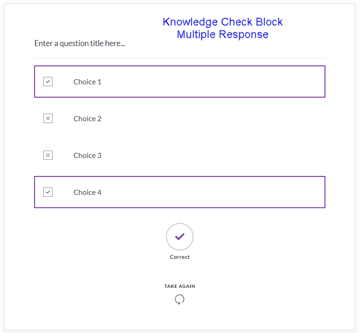The image size is (360, 333).
Task: Click the circular retry arrow icon
Action: (180, 299)
